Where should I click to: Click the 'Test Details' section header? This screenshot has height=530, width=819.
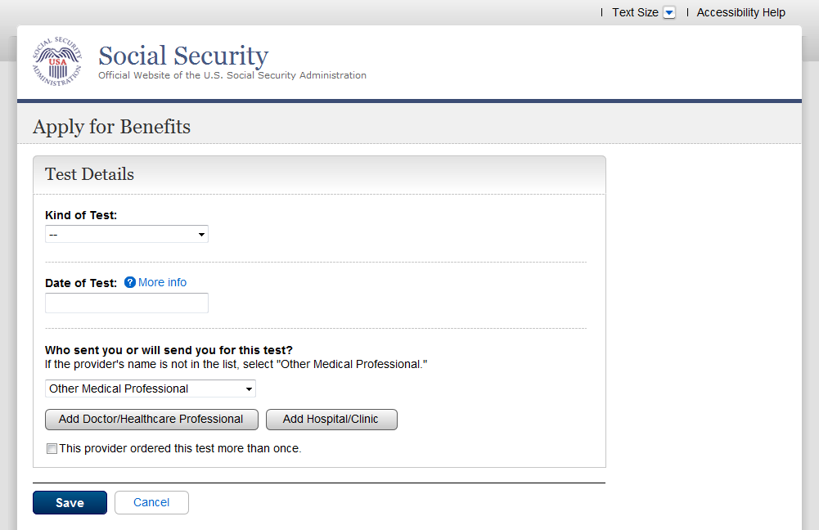(x=89, y=174)
